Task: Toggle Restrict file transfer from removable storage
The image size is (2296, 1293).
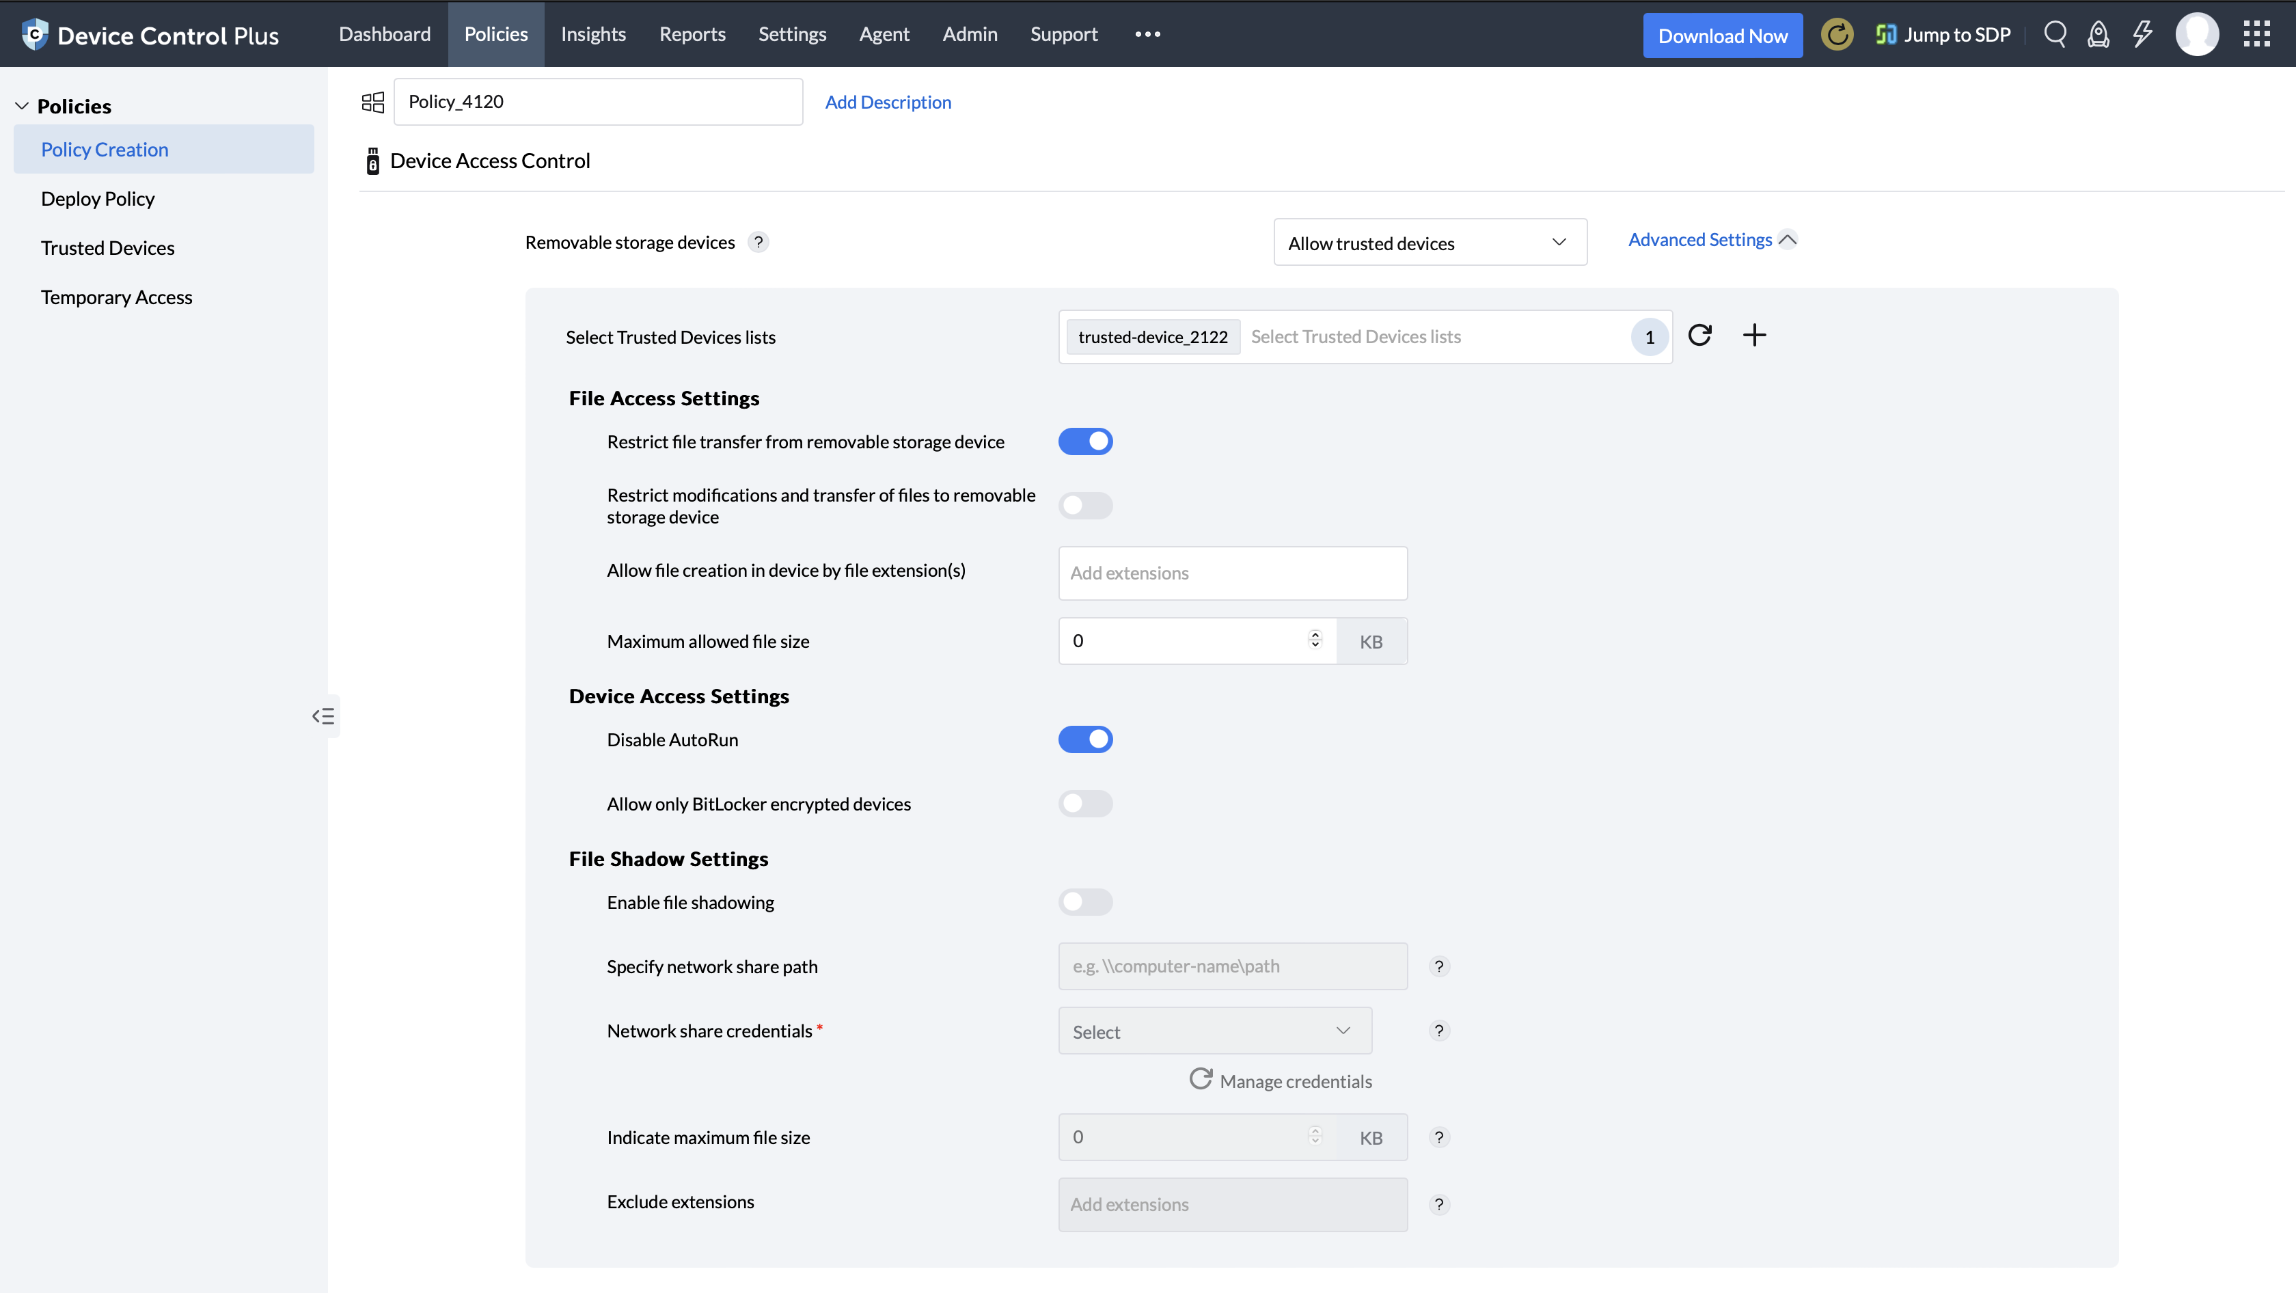Action: [x=1084, y=441]
